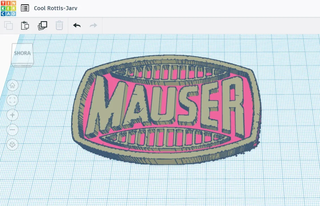Click the redo arrow icon
The height and width of the screenshot is (206, 320).
point(93,25)
